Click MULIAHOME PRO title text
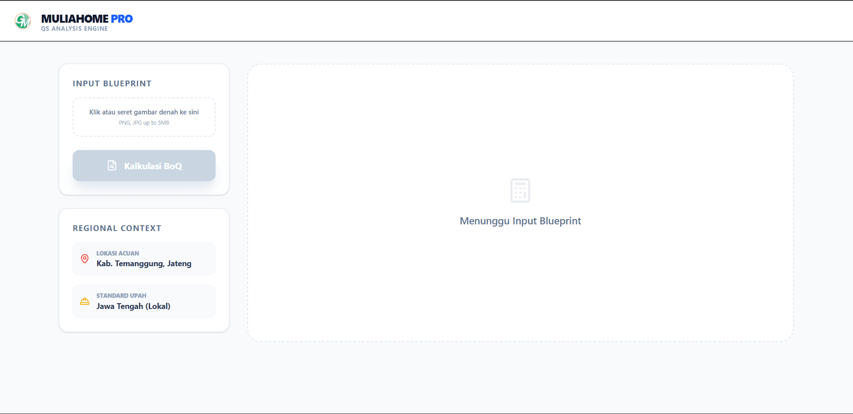The image size is (853, 414). coord(87,19)
